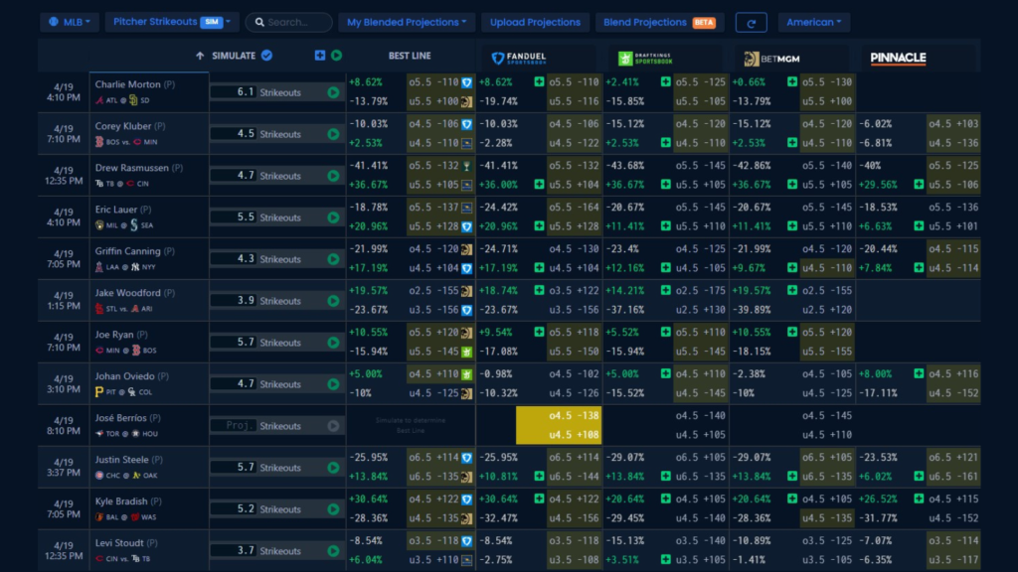Viewport: 1018px width, 572px height.
Task: Run simulation for Griffin Canning
Action: coord(333,259)
